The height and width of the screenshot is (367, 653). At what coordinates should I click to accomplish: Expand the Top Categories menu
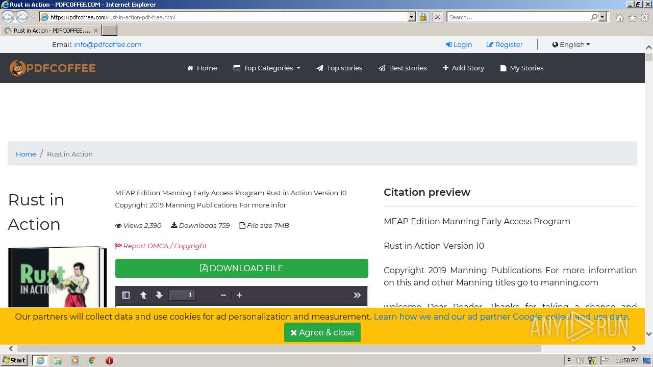click(267, 68)
